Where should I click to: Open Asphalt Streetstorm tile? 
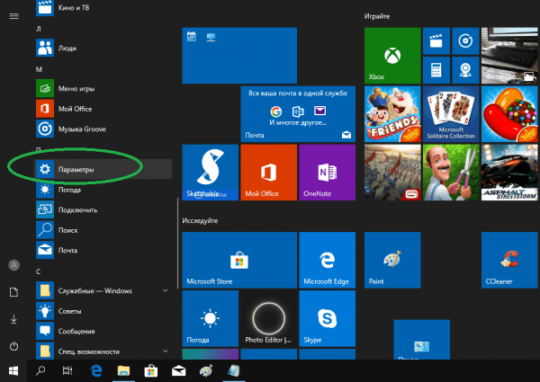[x=509, y=173]
